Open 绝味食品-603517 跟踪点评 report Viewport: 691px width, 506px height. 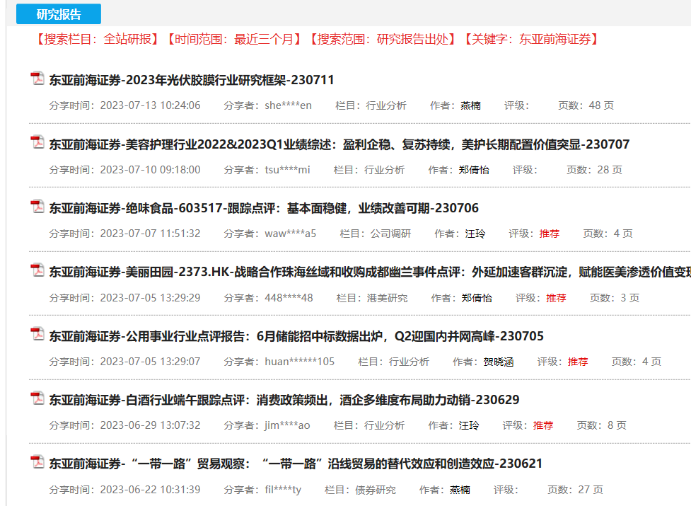point(264,208)
